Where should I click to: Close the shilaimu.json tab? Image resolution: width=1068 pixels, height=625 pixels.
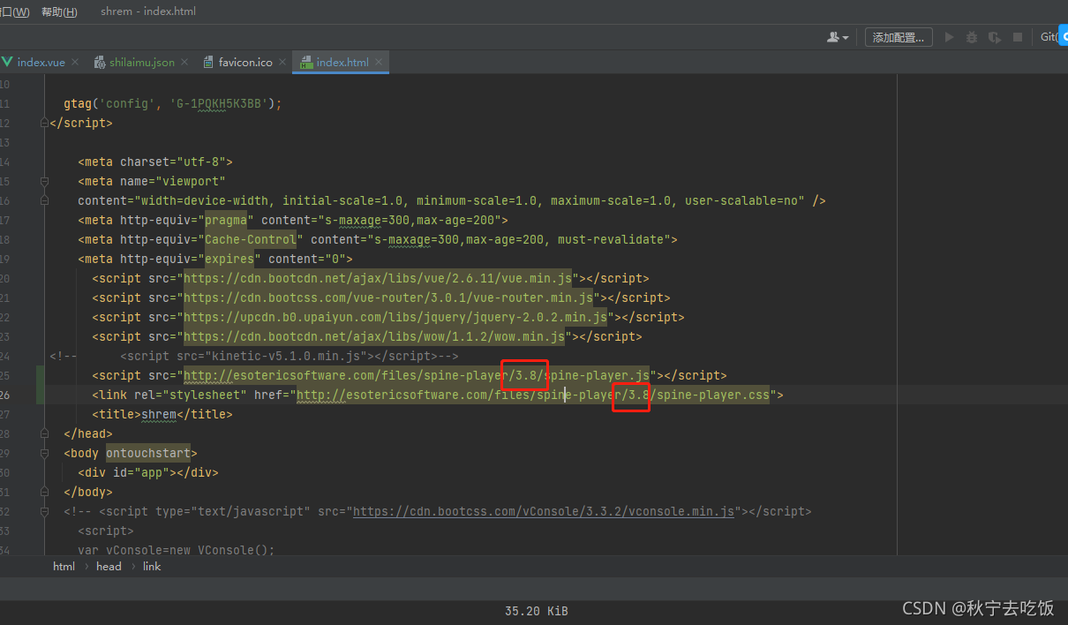pos(184,63)
